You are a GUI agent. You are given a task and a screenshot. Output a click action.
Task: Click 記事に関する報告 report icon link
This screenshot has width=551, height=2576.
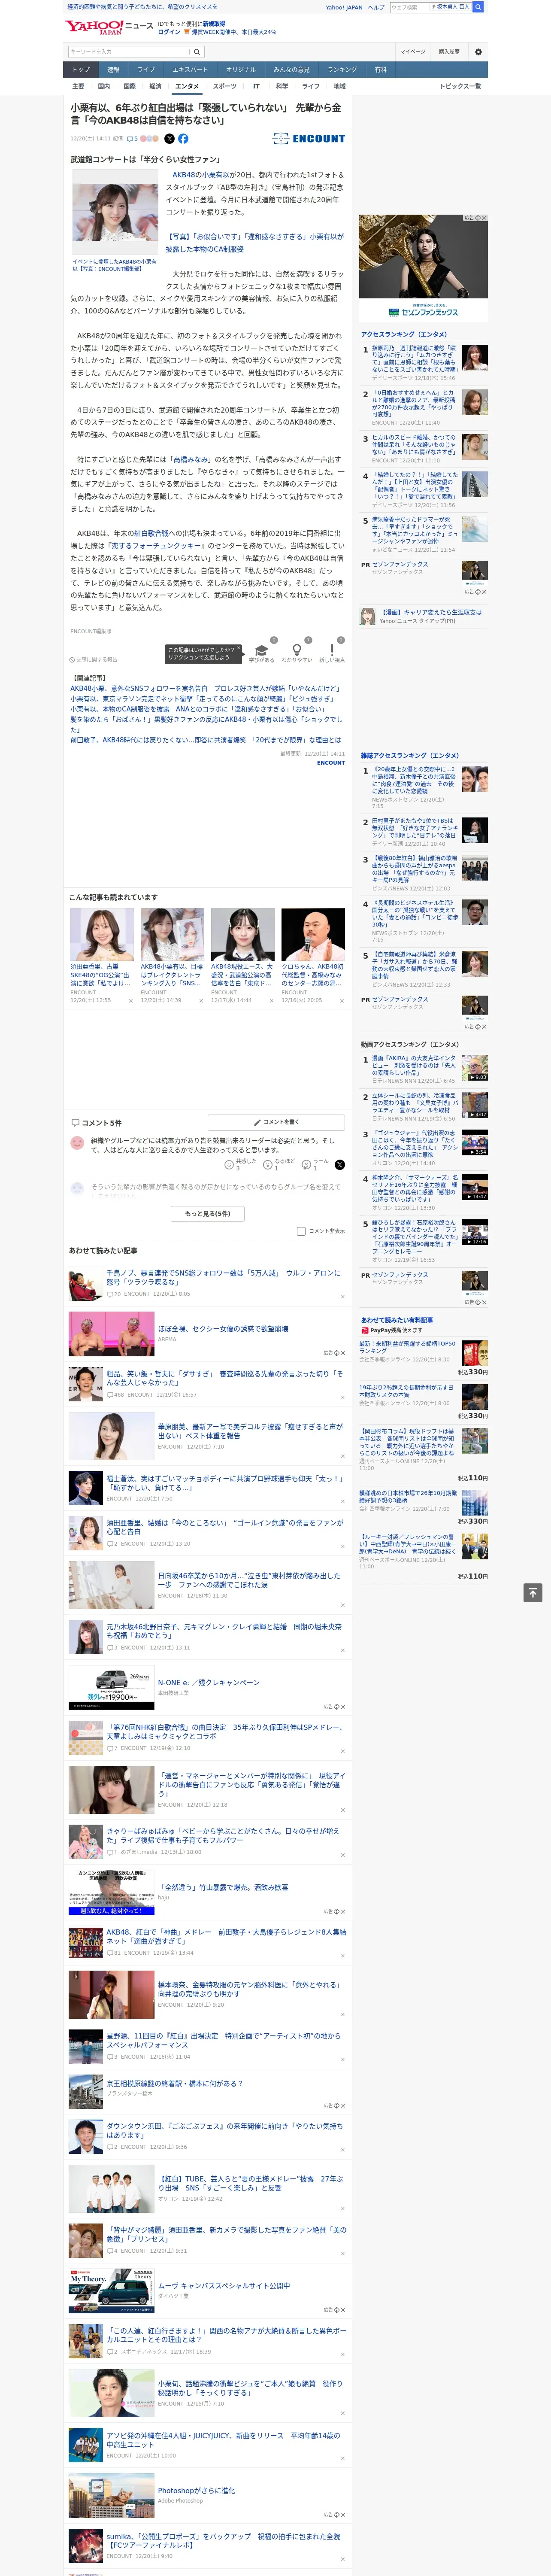coord(94,660)
